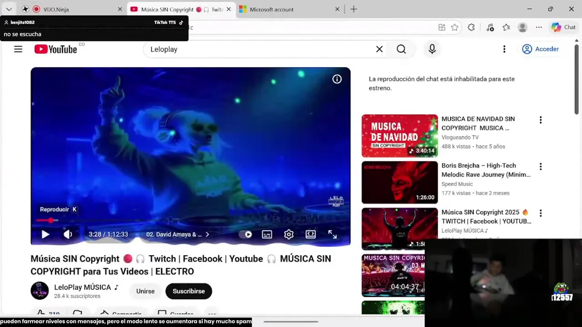Open LeloPlay MÚSICA channel avatar
582x327 pixels.
pyautogui.click(x=40, y=291)
